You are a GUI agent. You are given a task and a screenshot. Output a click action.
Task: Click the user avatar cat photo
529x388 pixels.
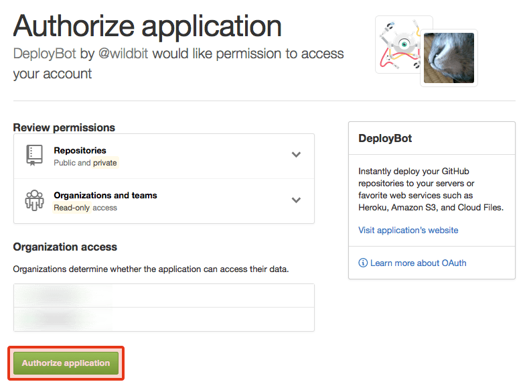[449, 58]
